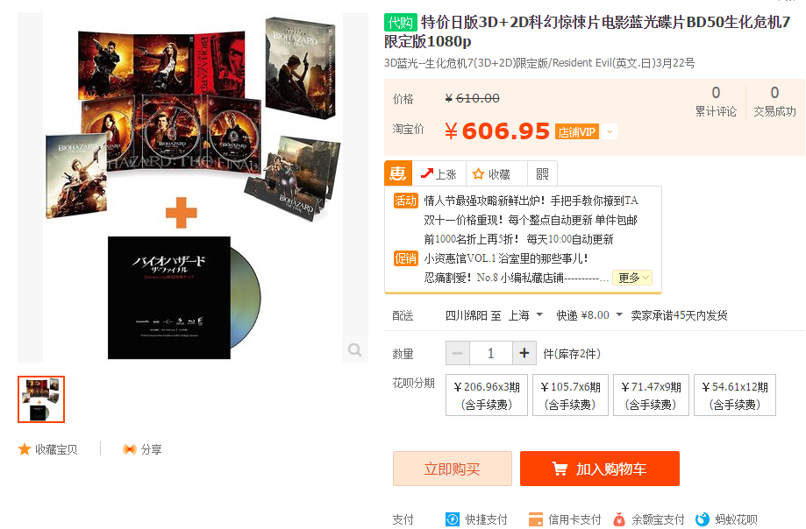The image size is (806, 529).
Task: Click the 收藏宝贝 star icon
Action: click(x=25, y=449)
